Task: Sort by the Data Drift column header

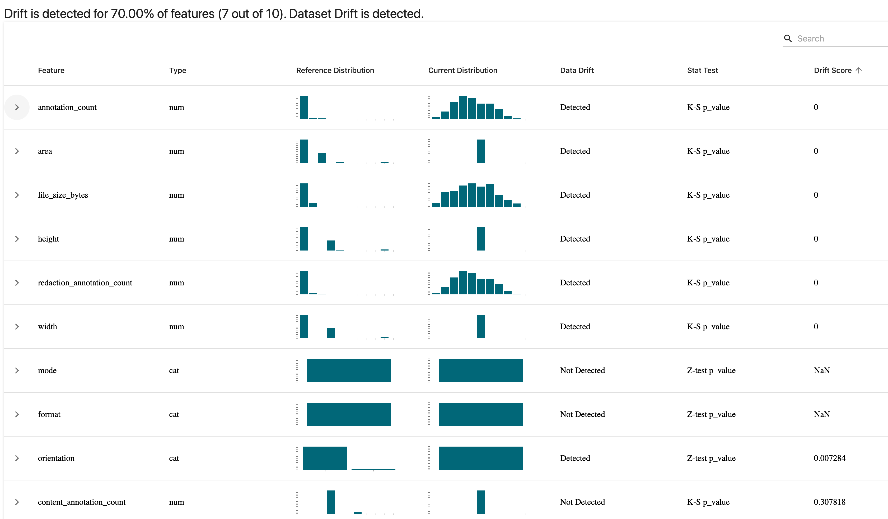Action: 577,71
